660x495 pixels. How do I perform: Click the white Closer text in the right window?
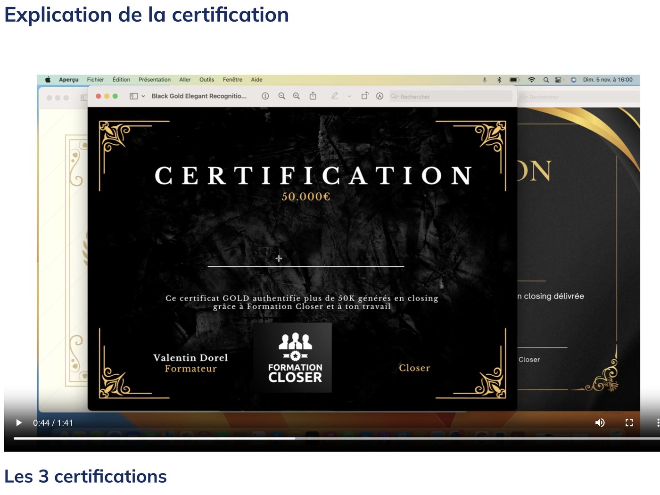[529, 360]
